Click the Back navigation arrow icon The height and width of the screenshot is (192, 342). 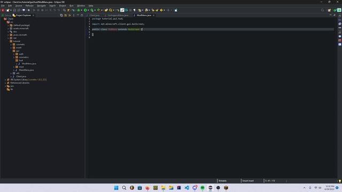point(161,10)
